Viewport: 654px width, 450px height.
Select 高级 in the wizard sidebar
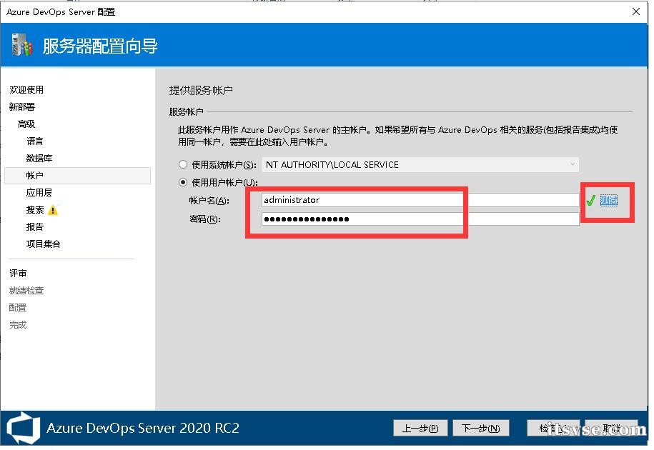tap(26, 124)
